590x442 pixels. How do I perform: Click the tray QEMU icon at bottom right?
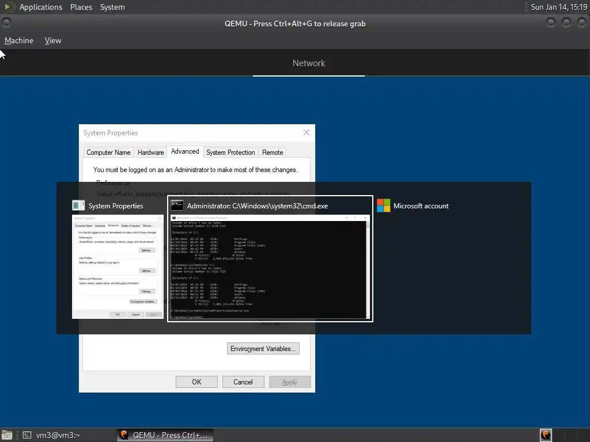pos(546,435)
